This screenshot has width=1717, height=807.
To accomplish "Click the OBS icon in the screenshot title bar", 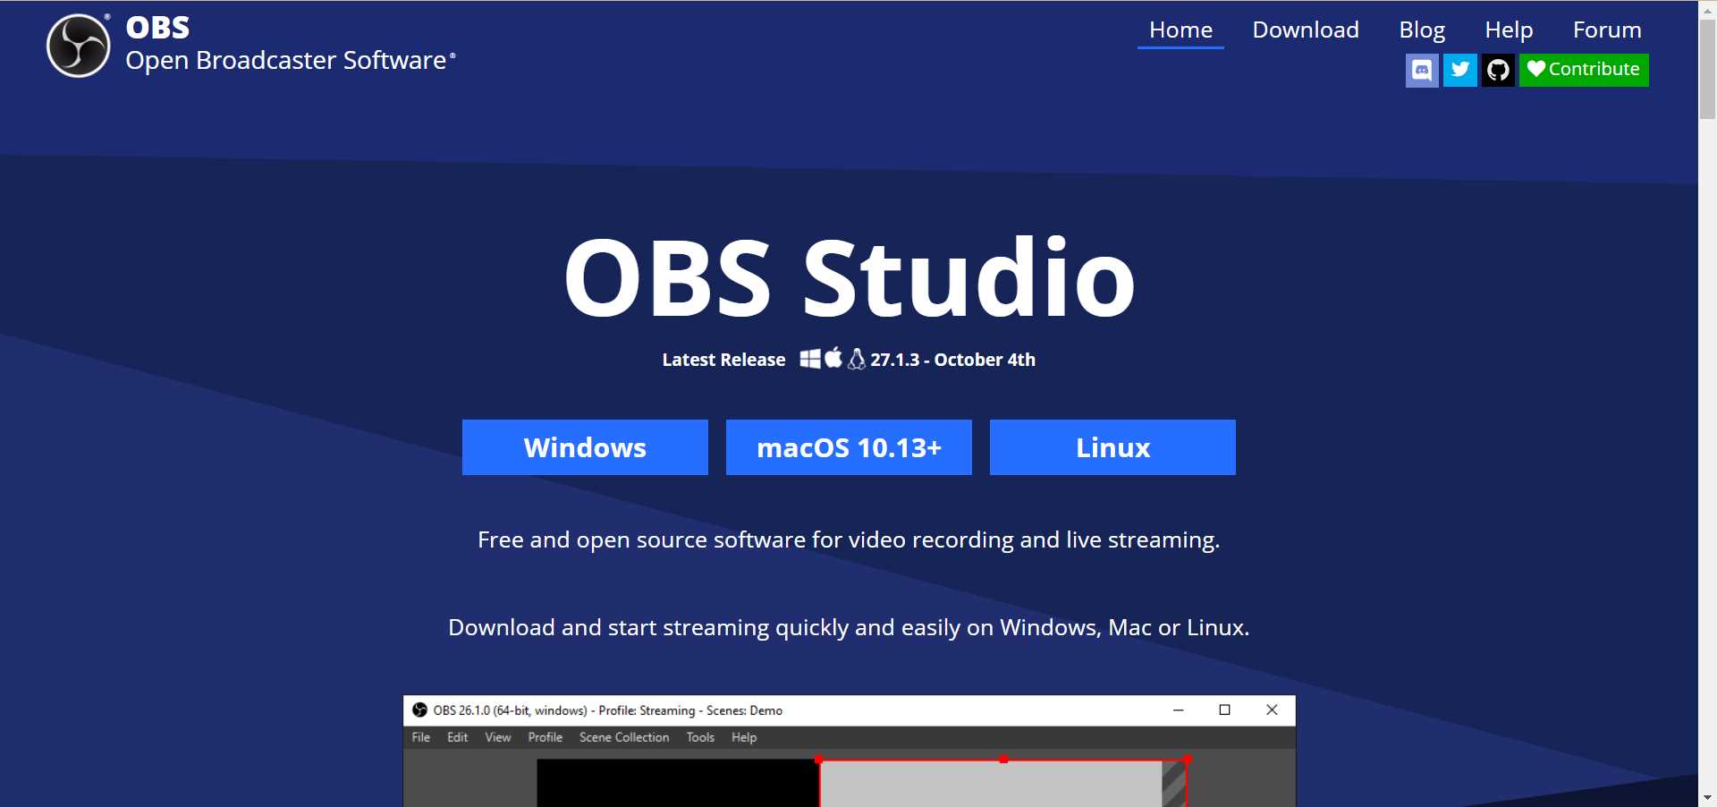I will tap(421, 709).
